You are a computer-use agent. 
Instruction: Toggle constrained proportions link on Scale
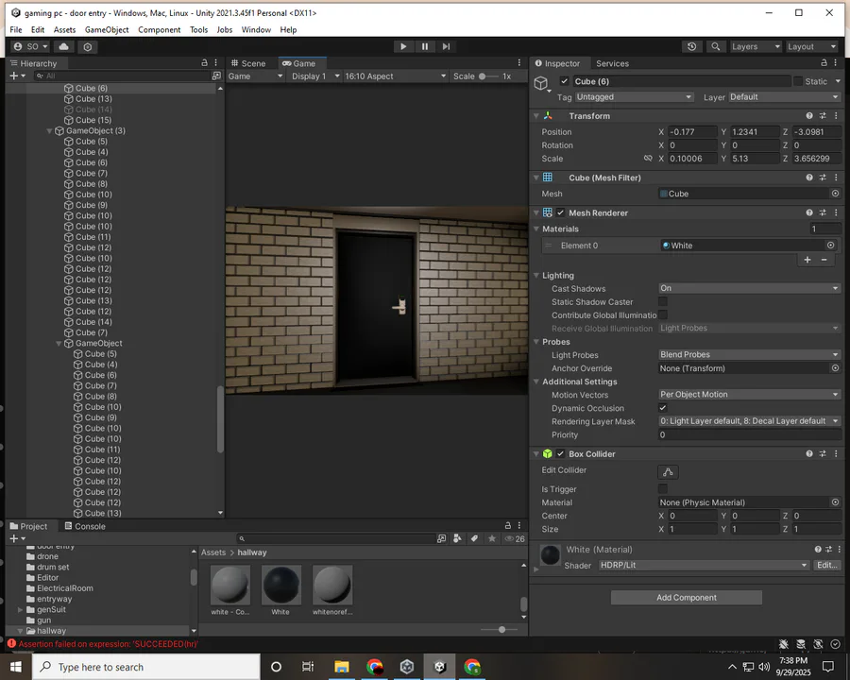648,159
